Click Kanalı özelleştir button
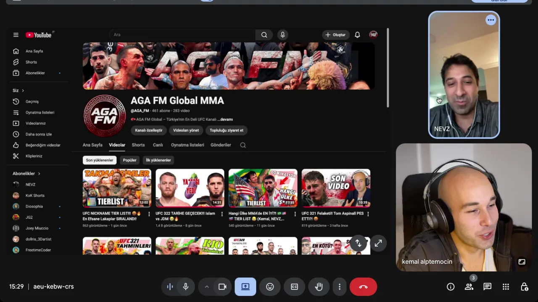The width and height of the screenshot is (538, 302). [x=149, y=130]
